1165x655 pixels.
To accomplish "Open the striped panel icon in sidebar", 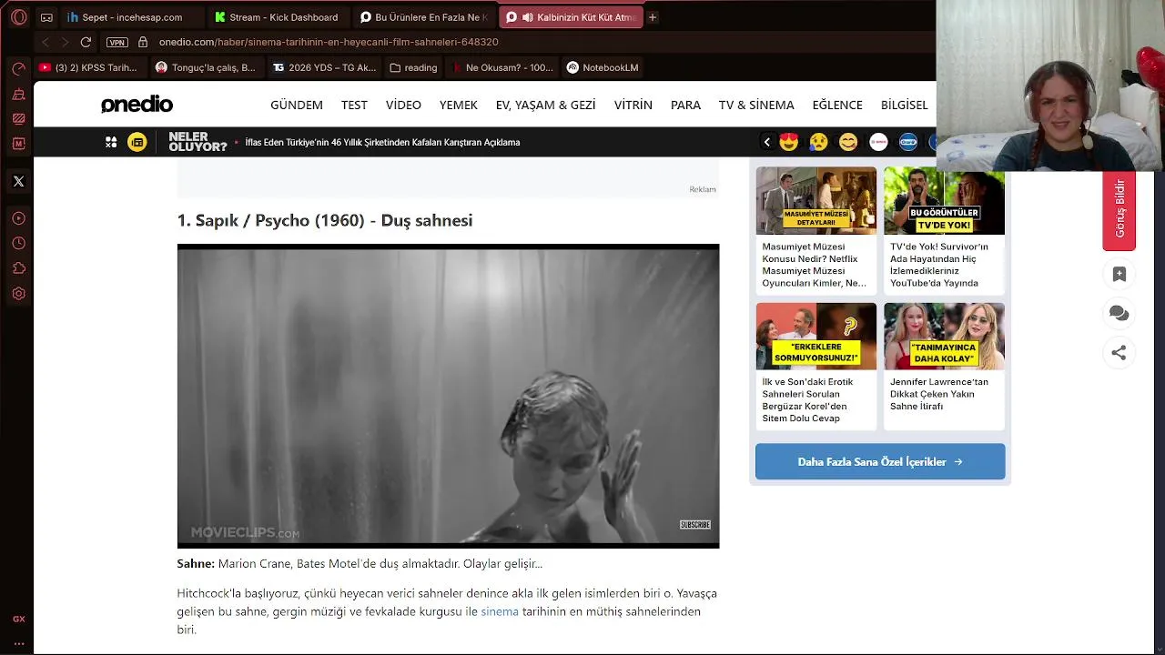I will point(18,118).
